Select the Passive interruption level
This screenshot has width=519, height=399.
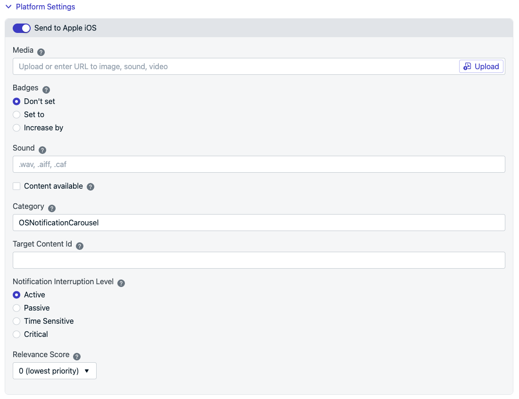pyautogui.click(x=16, y=308)
